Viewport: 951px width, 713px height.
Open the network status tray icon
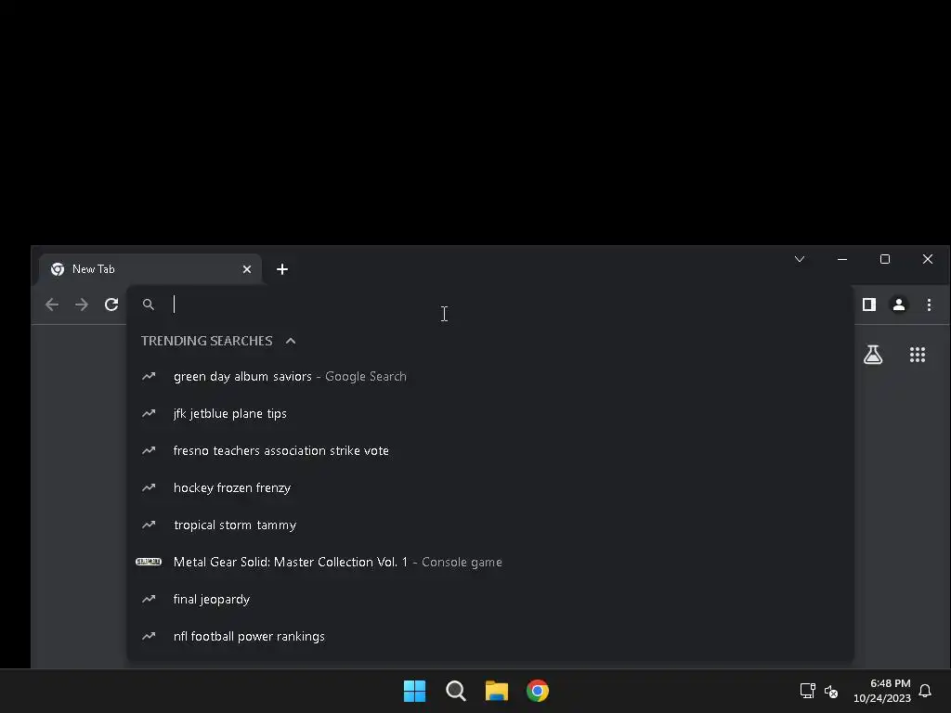coord(807,691)
